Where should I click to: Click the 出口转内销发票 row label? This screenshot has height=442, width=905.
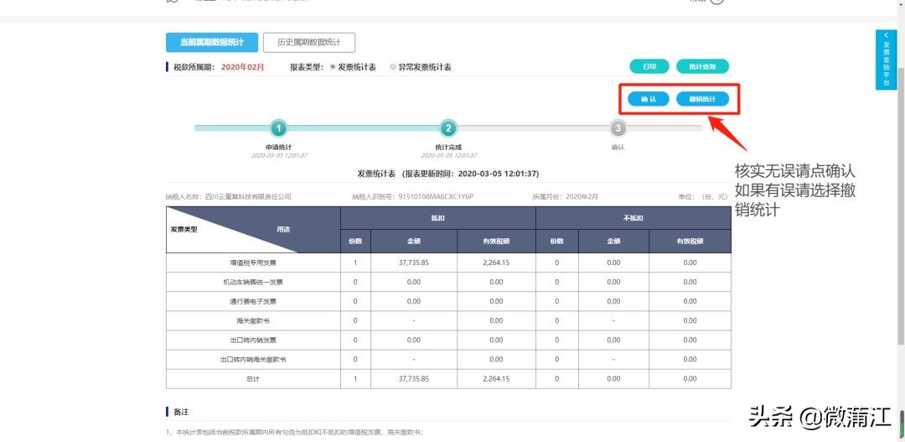253,340
